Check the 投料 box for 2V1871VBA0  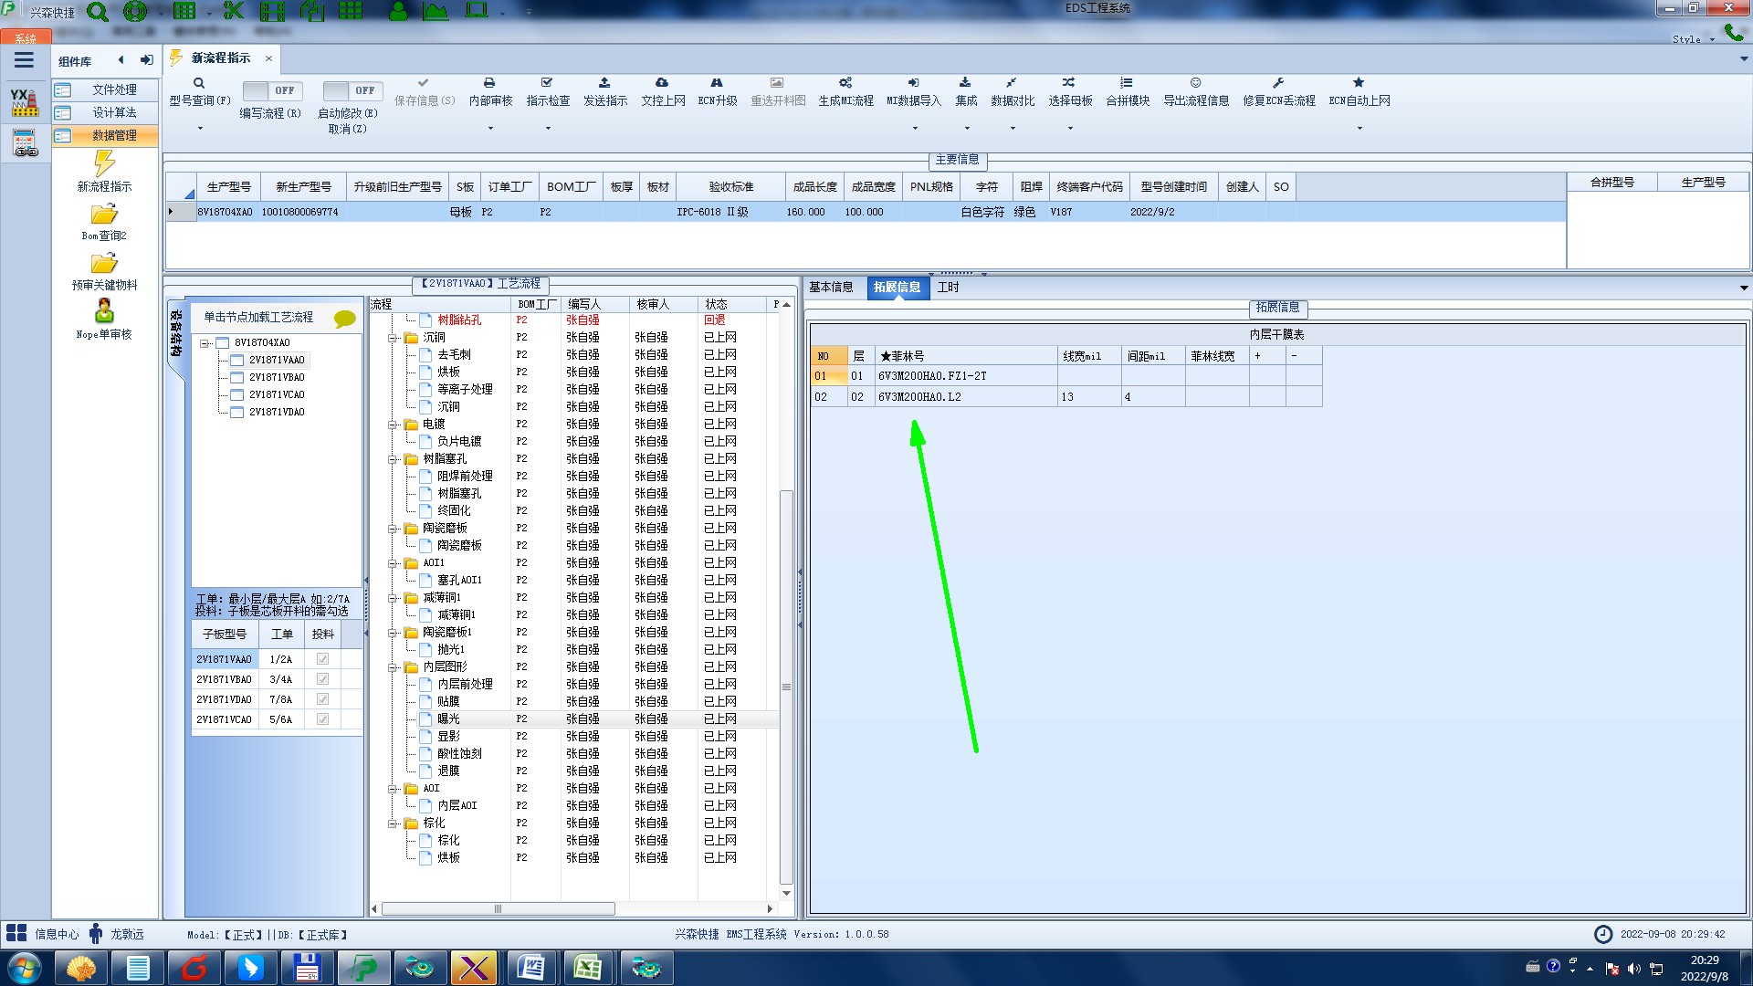point(322,679)
